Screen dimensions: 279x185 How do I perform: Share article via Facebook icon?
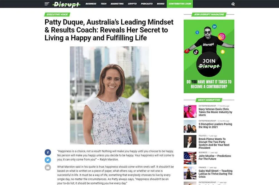48,152
